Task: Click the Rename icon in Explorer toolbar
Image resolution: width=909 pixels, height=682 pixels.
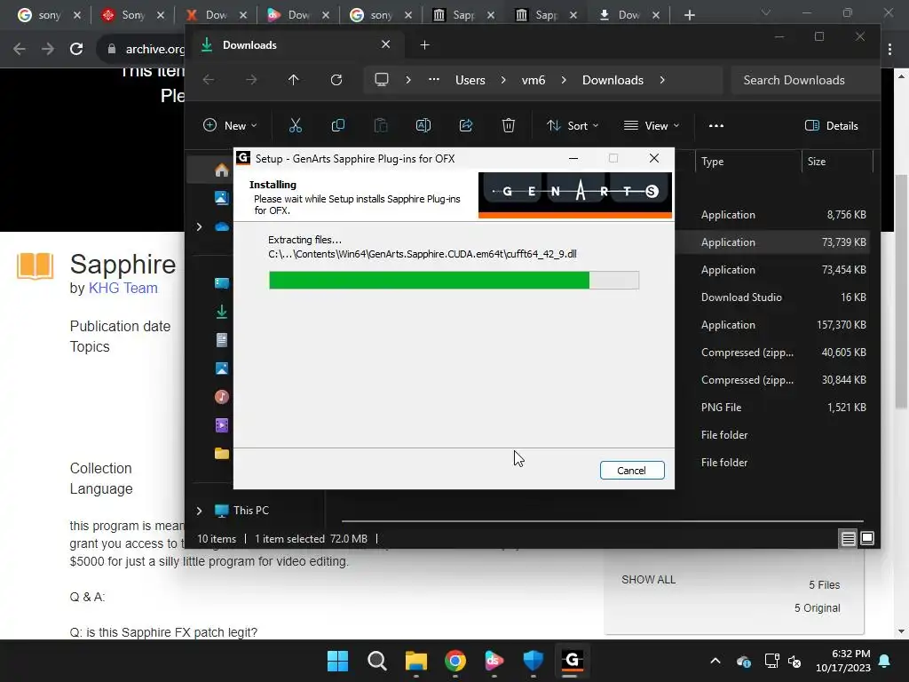Action: pyautogui.click(x=423, y=125)
